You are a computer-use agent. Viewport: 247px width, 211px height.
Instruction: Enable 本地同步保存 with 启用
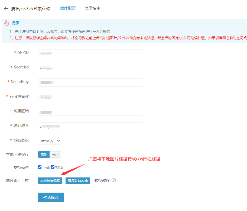44,154
